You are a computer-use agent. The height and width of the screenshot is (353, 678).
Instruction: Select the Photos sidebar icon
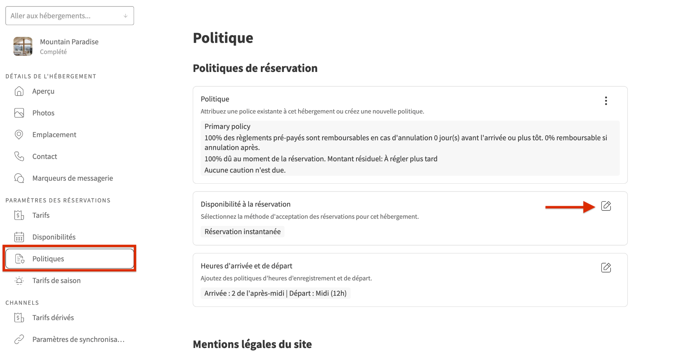(x=19, y=112)
